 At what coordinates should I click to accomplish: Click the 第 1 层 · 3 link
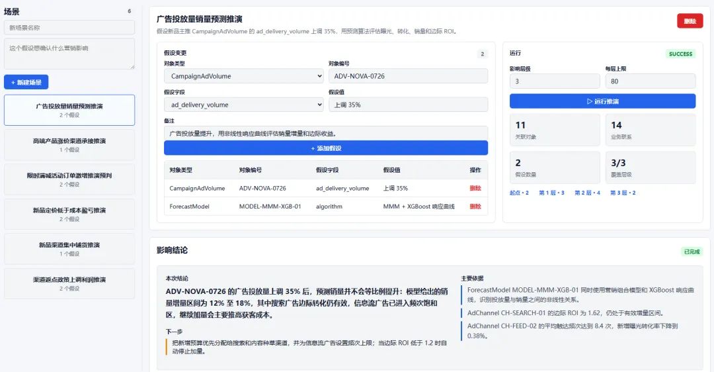[551, 193]
